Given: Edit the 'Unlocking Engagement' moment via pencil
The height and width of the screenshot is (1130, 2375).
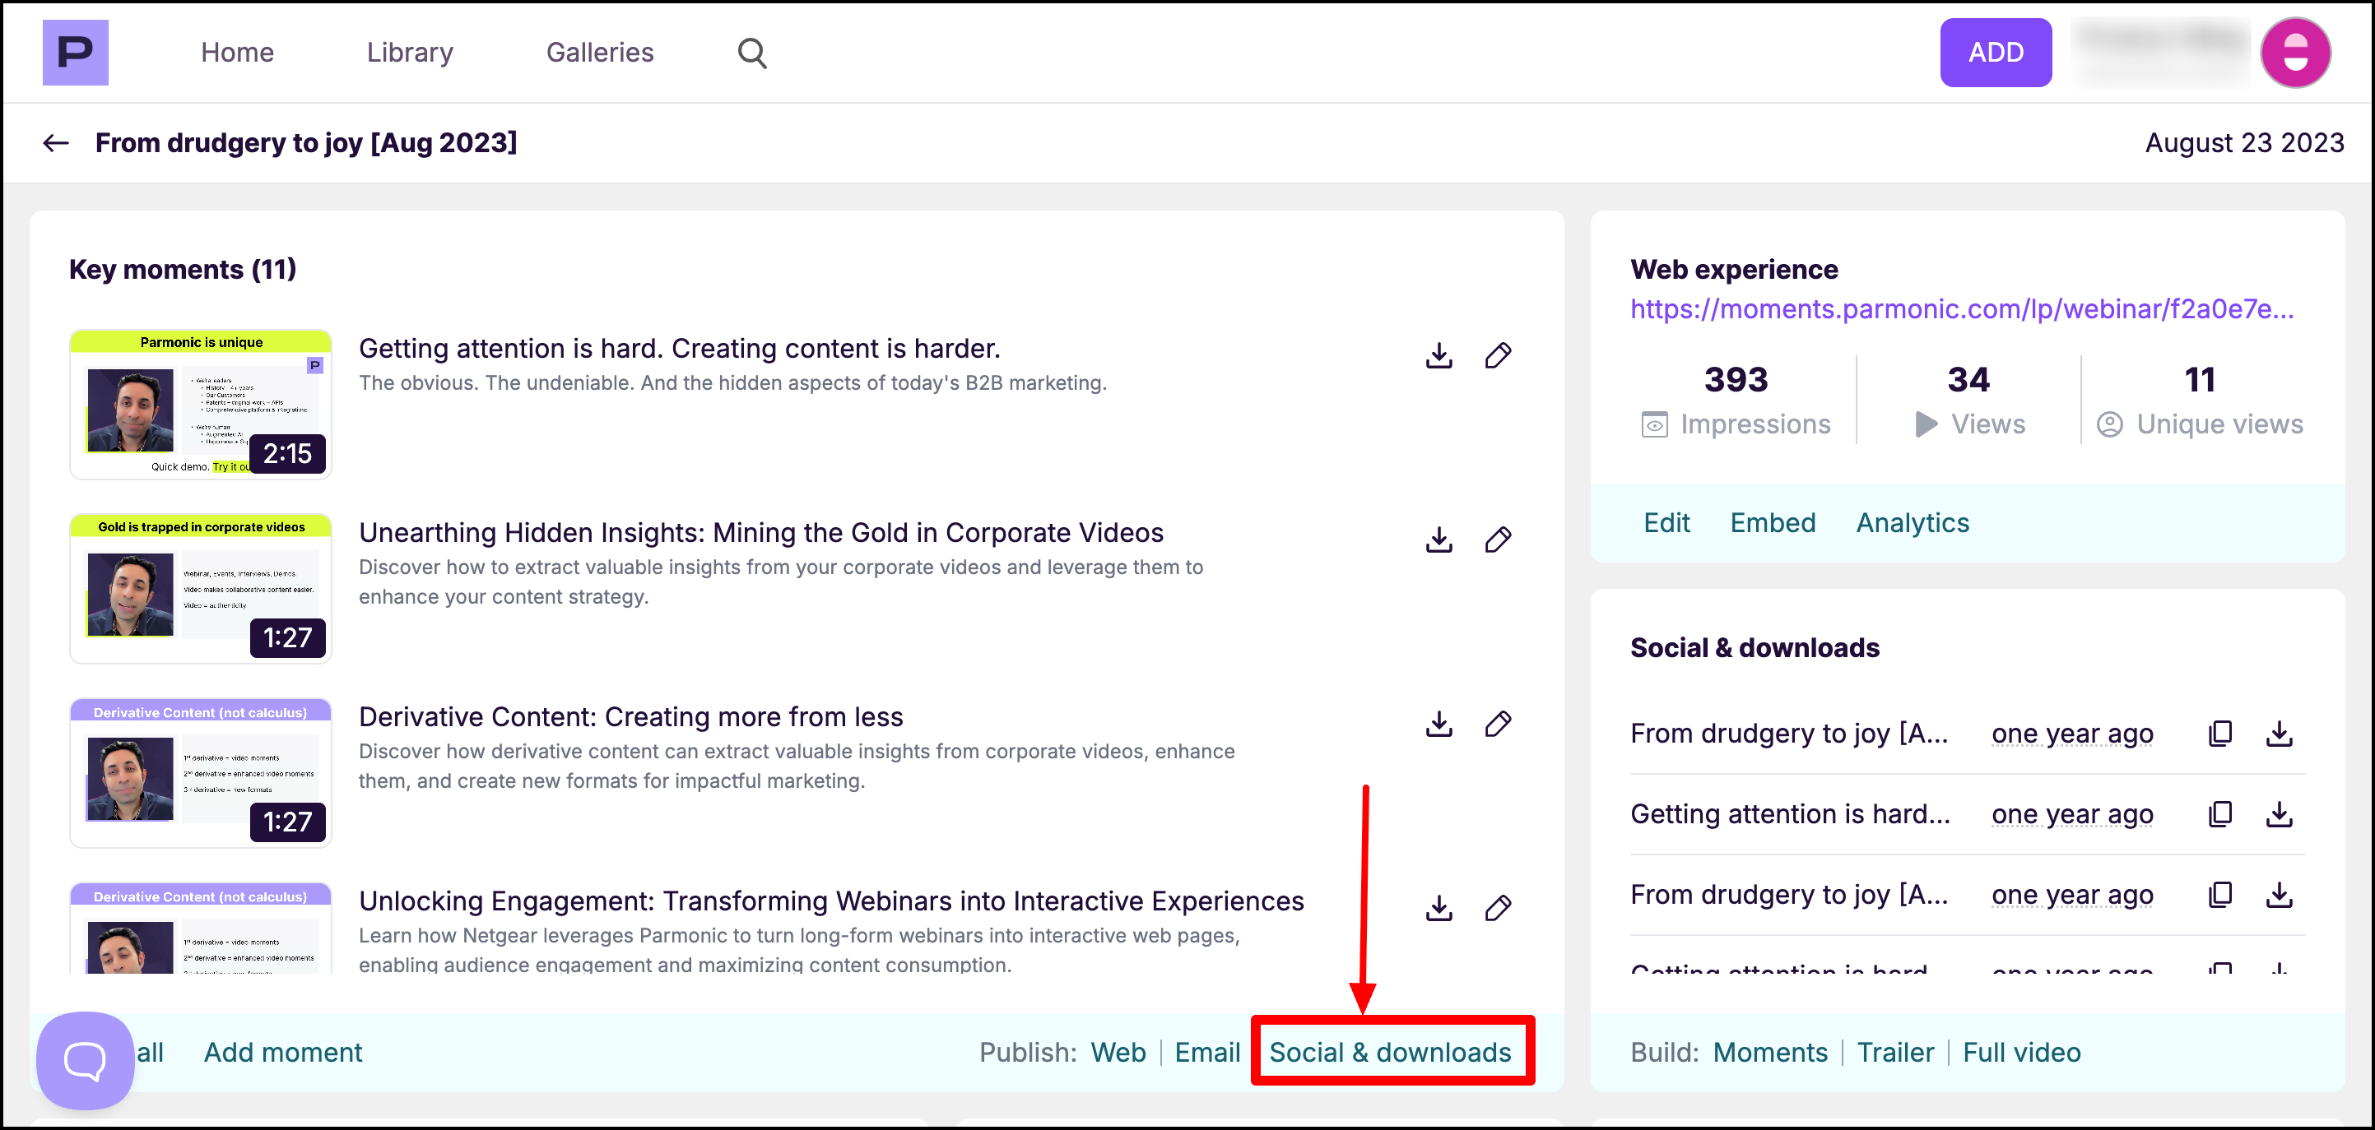Looking at the screenshot, I should [1497, 909].
